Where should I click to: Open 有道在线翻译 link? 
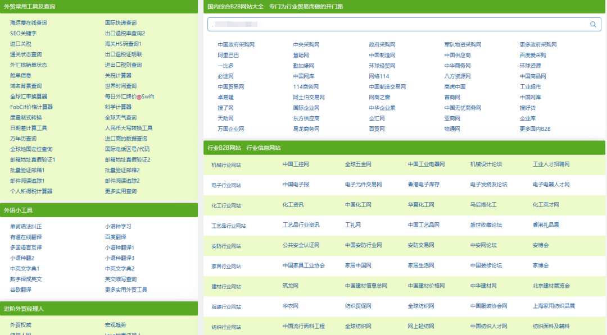click(26, 237)
